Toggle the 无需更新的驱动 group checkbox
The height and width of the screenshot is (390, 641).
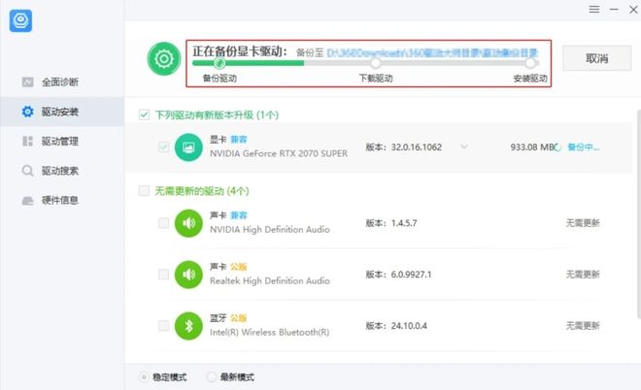point(144,191)
